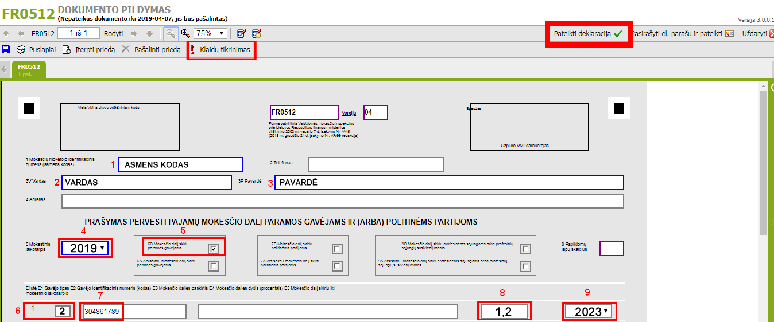Click the percentage field showing 1,2

[x=504, y=312]
